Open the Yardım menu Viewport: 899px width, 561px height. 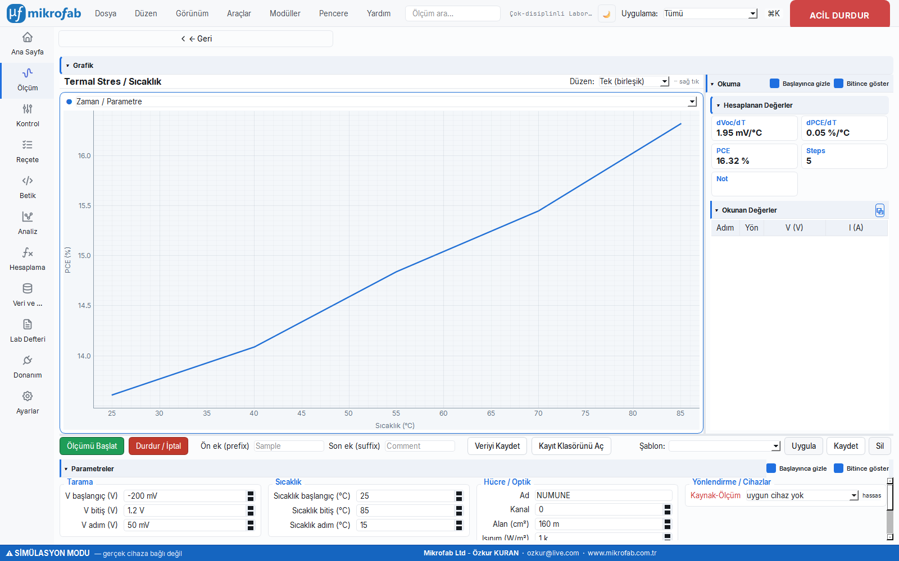(379, 13)
